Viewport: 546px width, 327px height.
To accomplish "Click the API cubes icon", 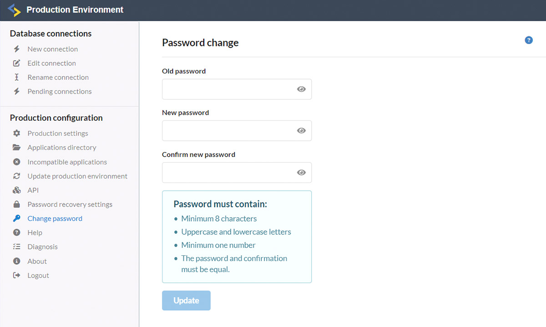I will (x=17, y=190).
